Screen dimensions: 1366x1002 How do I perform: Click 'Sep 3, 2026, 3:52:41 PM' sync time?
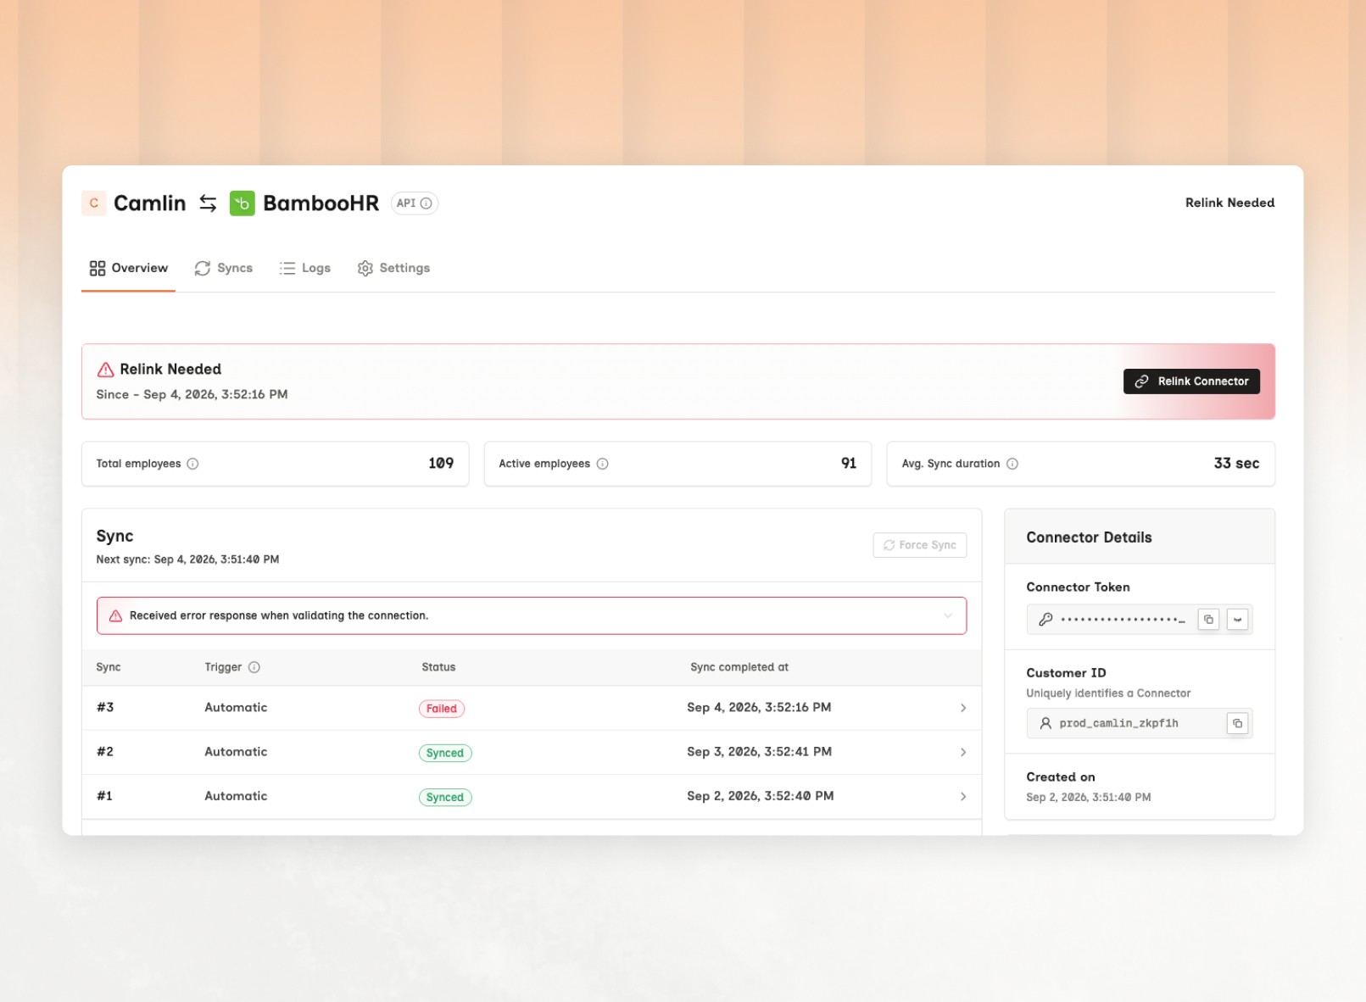tap(759, 752)
